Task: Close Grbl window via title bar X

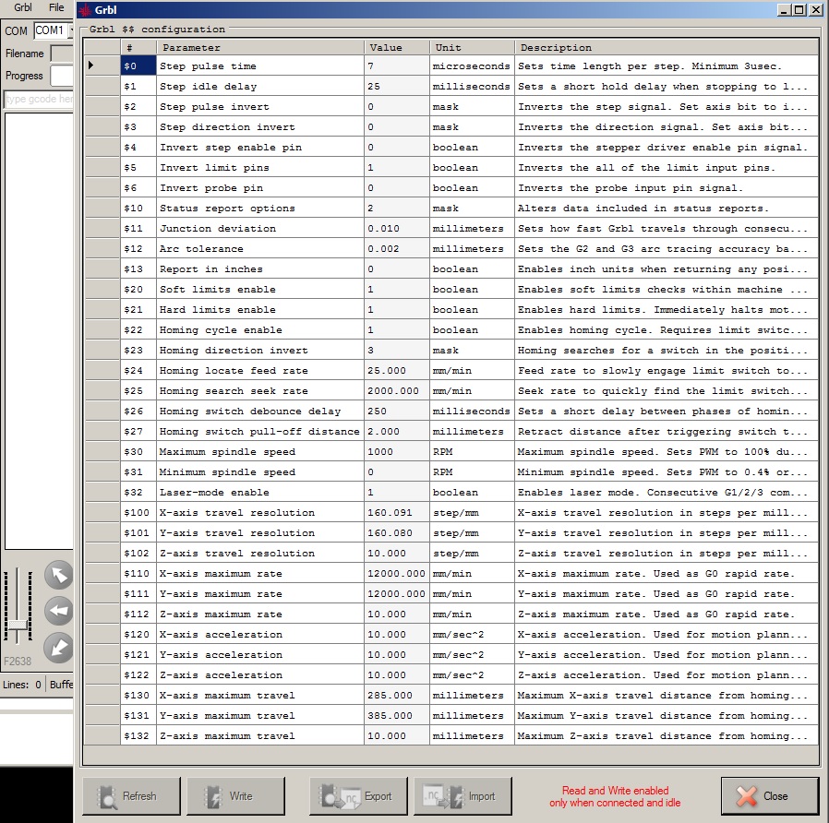Action: coord(816,9)
